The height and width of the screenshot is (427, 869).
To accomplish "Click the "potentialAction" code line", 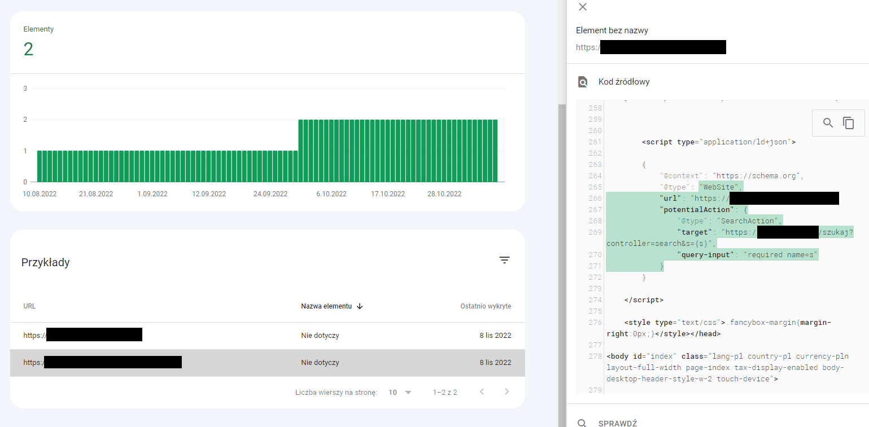I will pos(704,210).
